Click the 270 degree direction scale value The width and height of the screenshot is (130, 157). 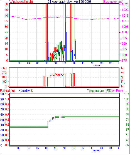click(x=4, y=73)
